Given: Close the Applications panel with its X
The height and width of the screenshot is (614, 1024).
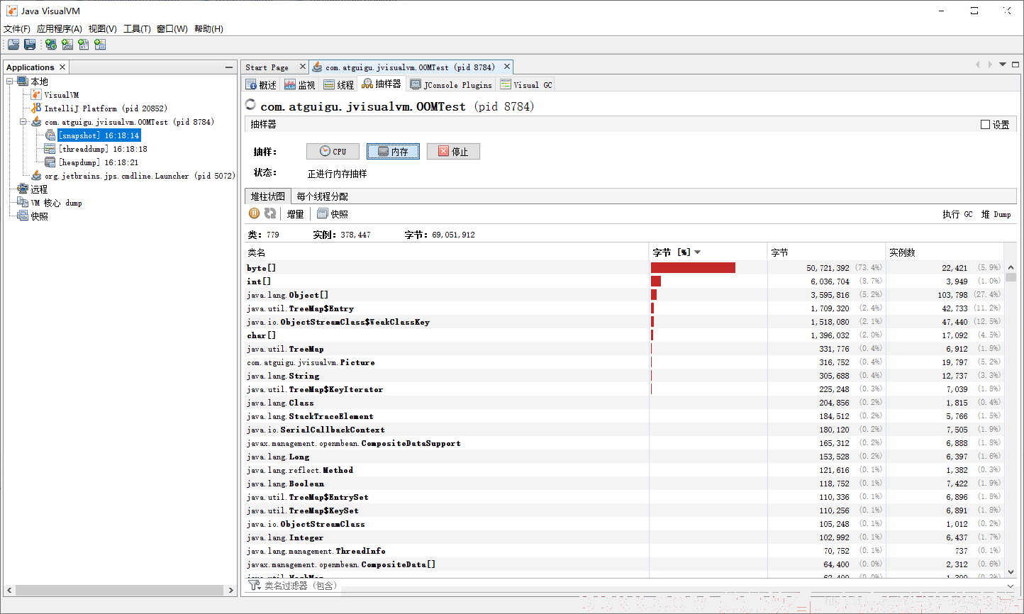Looking at the screenshot, I should 62,67.
